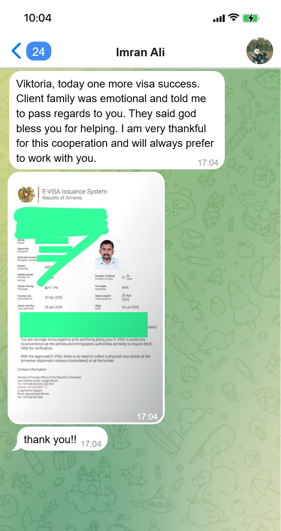Screen dimensions: 281x531
Task: Tap the passport photo in the visa image
Action: [107, 254]
